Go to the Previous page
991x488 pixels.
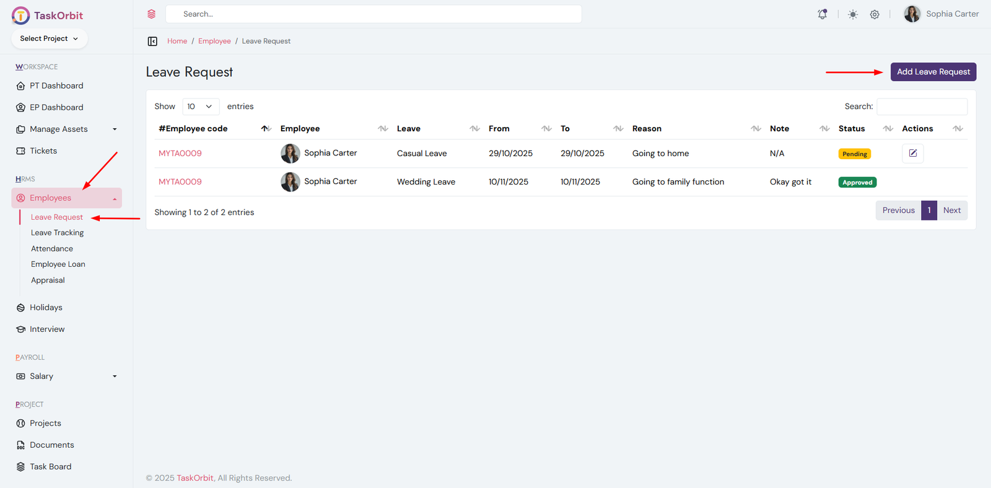click(x=898, y=211)
